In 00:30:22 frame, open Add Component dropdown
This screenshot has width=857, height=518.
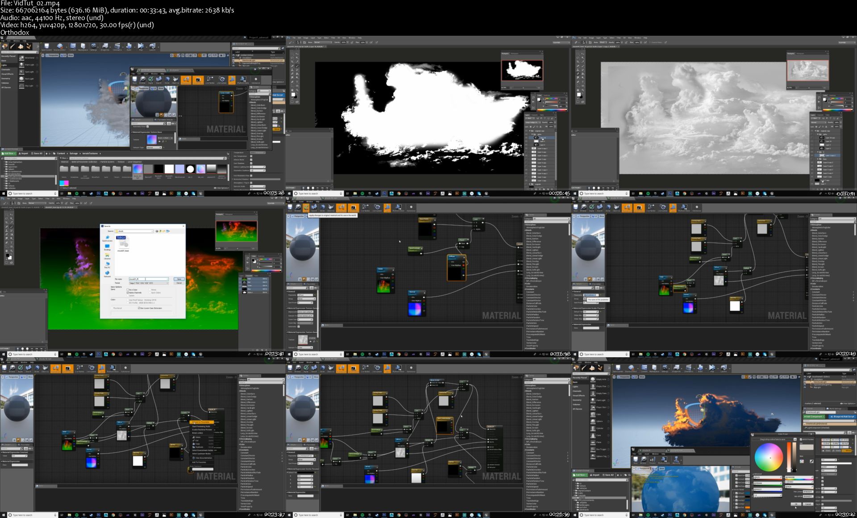[x=815, y=416]
